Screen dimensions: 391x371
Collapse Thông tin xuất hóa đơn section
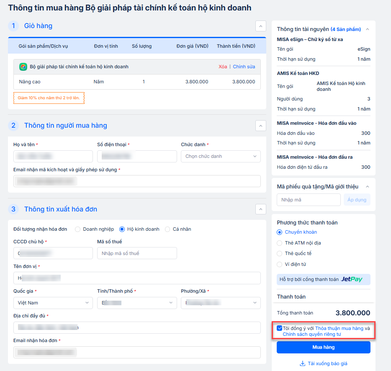(x=260, y=209)
